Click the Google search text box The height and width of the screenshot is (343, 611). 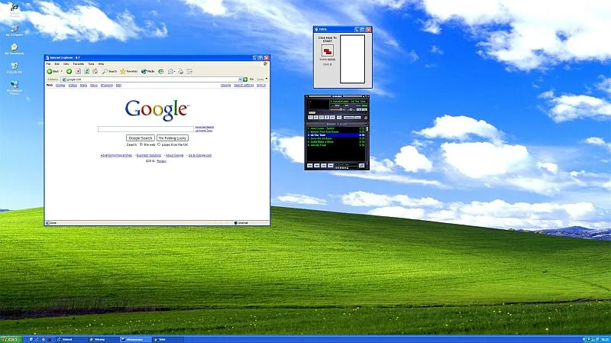pyautogui.click(x=146, y=129)
